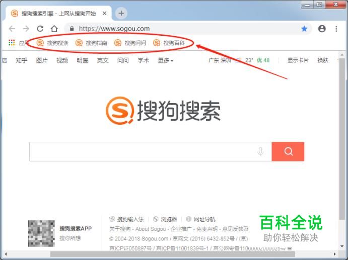348x260 pixels.
Task: Open the 免责声明 footer link
Action: coord(207,229)
